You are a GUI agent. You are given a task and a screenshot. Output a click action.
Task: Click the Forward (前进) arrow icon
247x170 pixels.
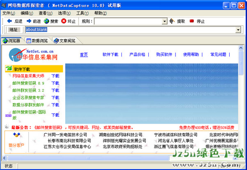(x=29, y=21)
